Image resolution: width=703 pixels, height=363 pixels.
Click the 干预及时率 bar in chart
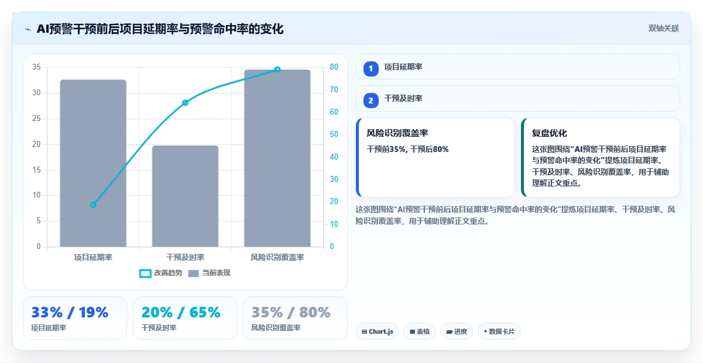point(185,196)
